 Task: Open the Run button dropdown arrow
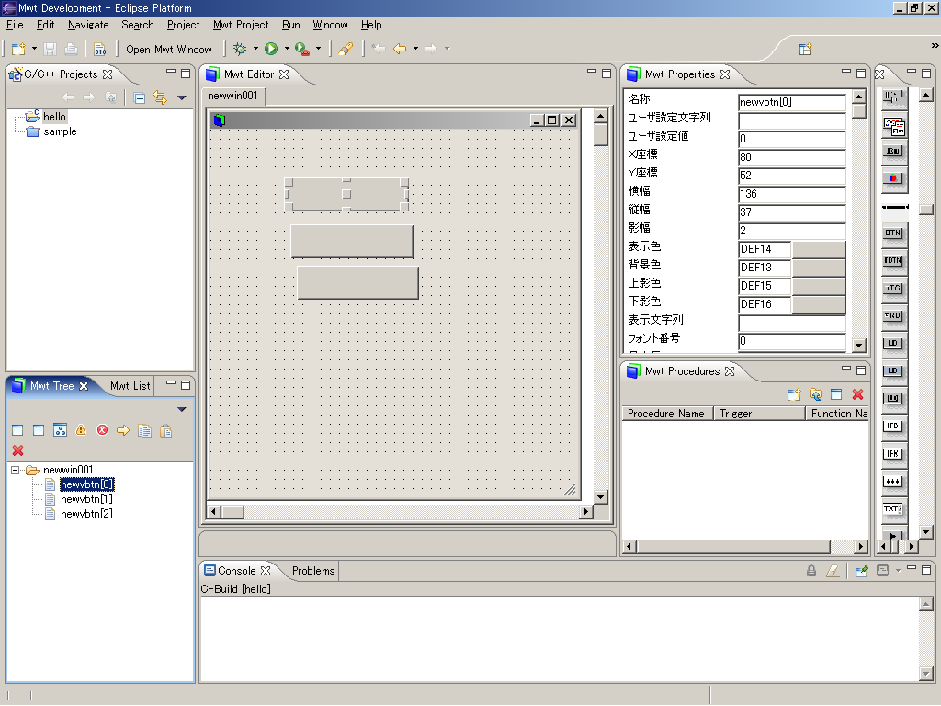(x=287, y=49)
